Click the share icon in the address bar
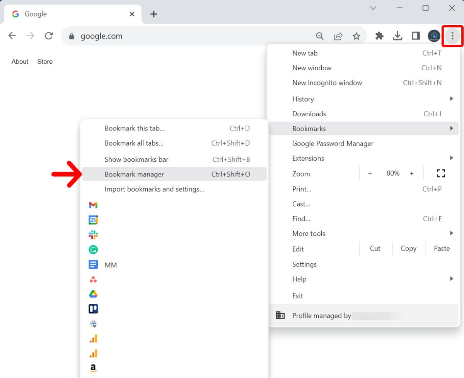 pos(338,36)
